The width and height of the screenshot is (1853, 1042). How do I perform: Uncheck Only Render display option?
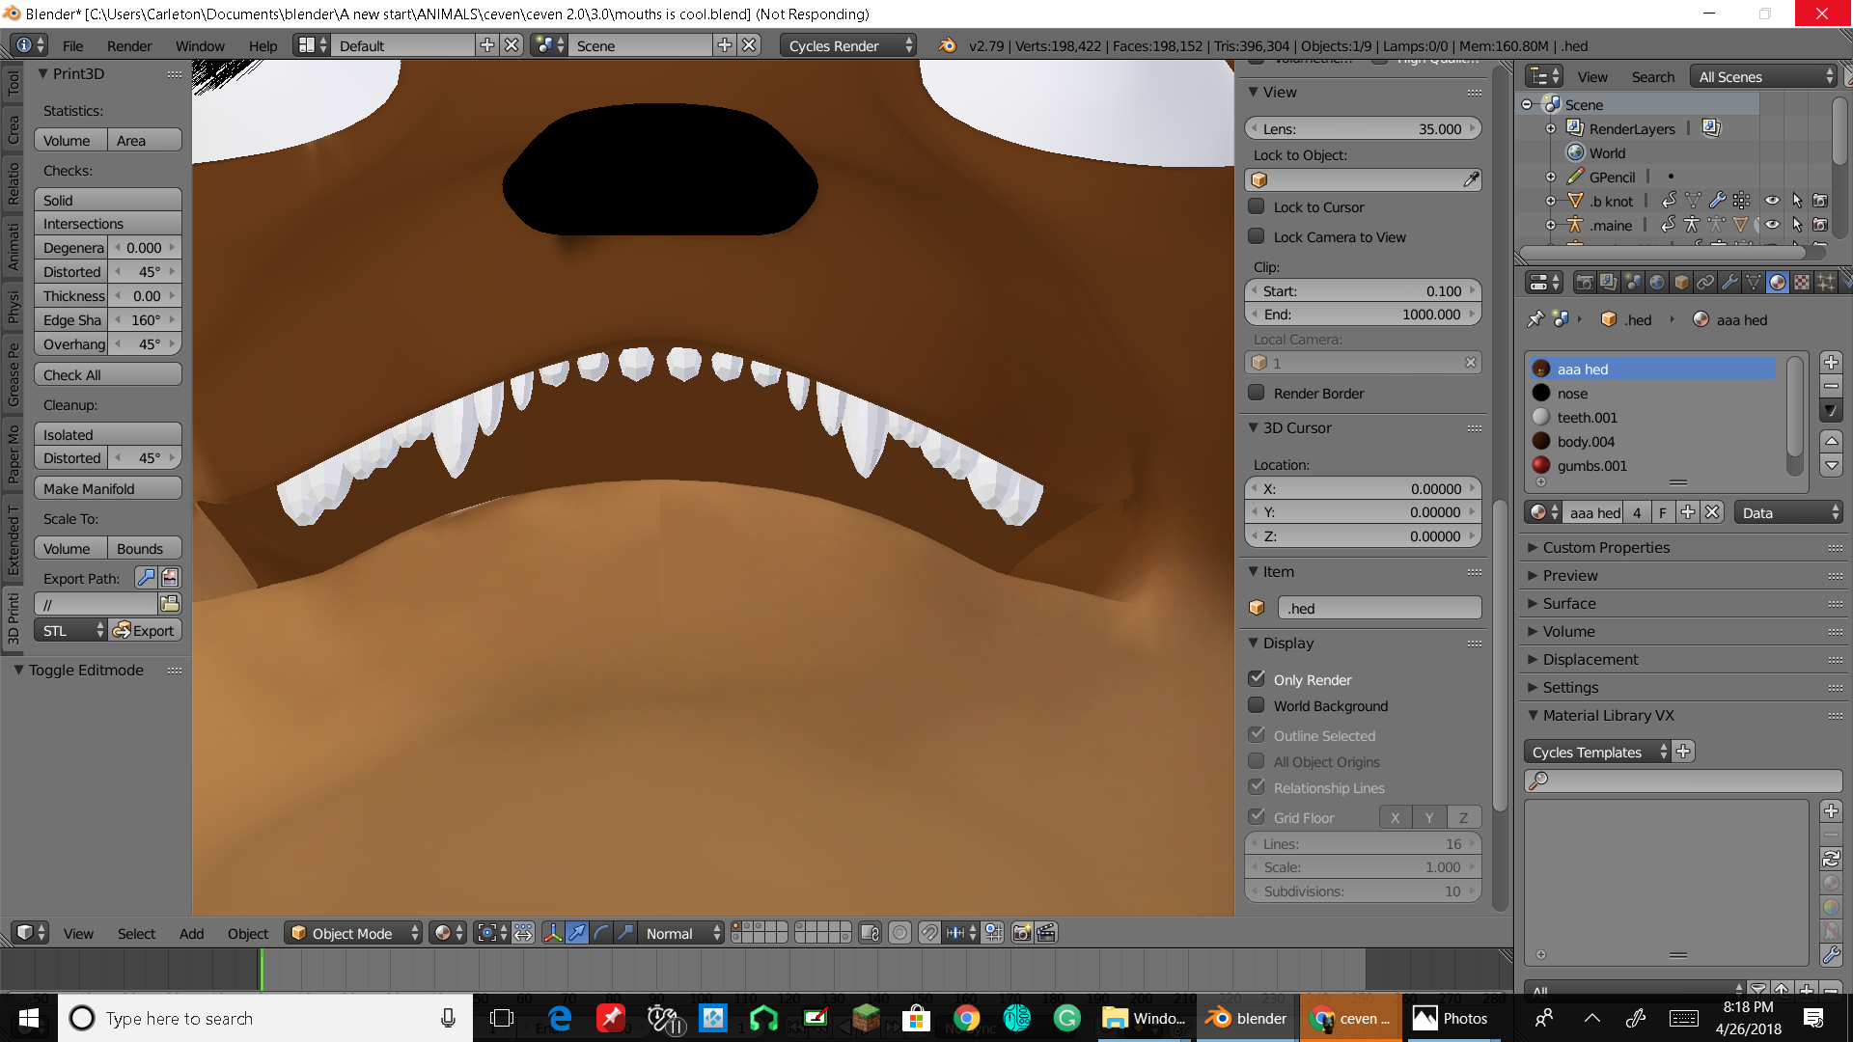point(1257,679)
